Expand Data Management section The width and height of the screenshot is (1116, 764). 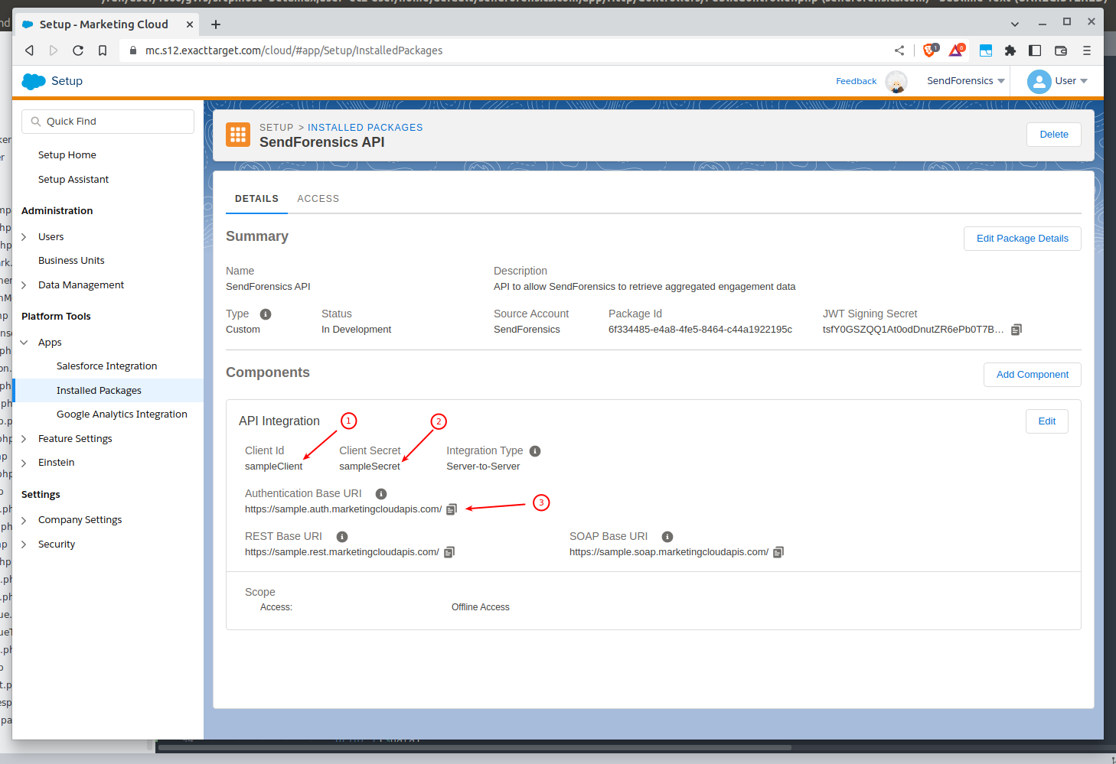pyautogui.click(x=24, y=285)
